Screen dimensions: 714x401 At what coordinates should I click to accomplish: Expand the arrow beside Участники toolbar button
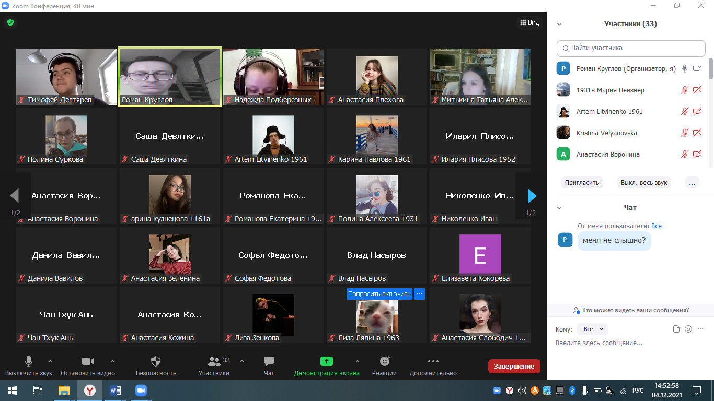pos(242,361)
